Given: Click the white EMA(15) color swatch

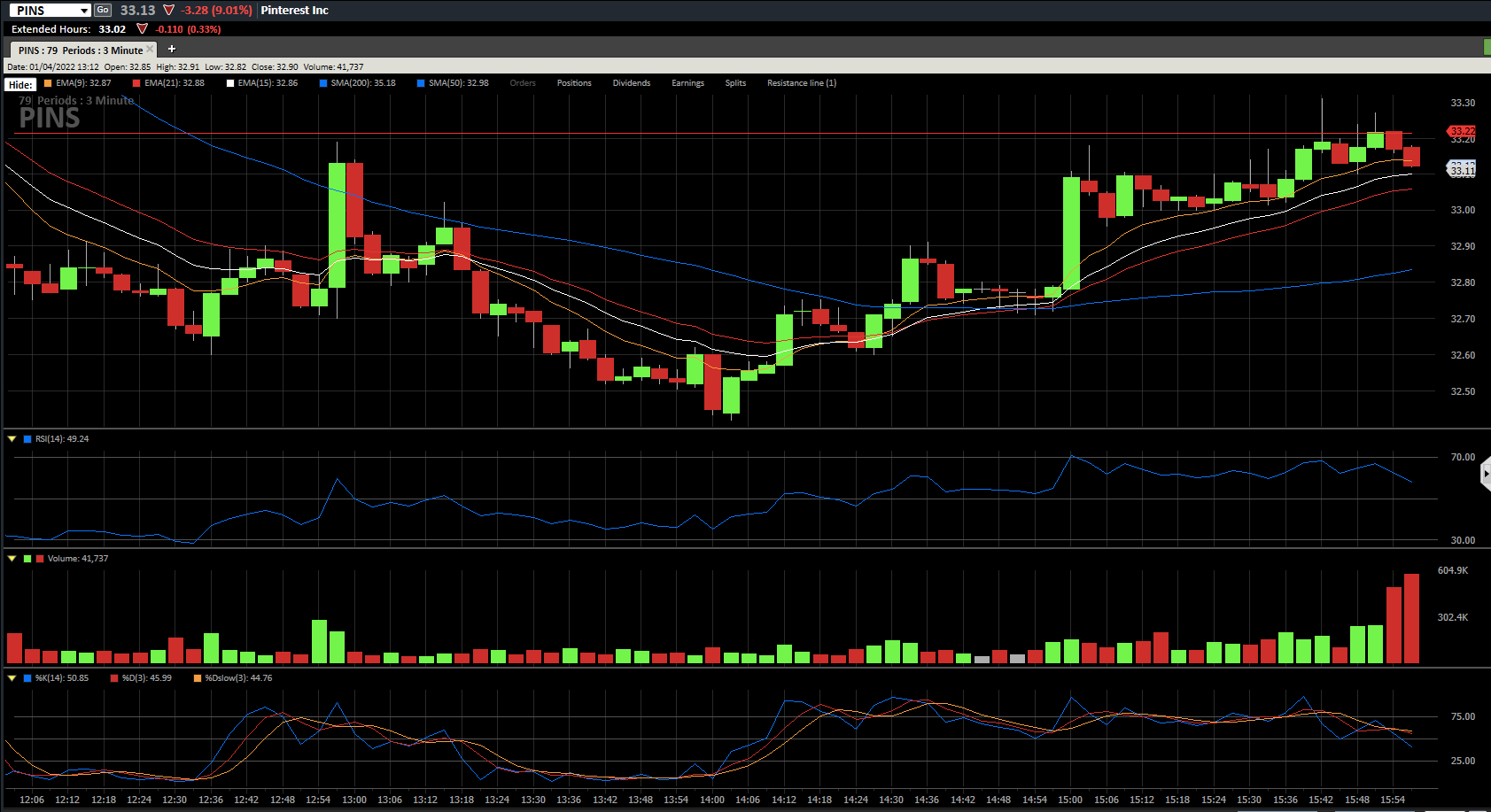Looking at the screenshot, I should coord(230,83).
